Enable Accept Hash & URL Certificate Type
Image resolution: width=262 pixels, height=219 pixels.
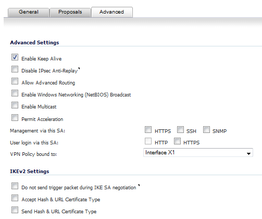click(x=15, y=198)
